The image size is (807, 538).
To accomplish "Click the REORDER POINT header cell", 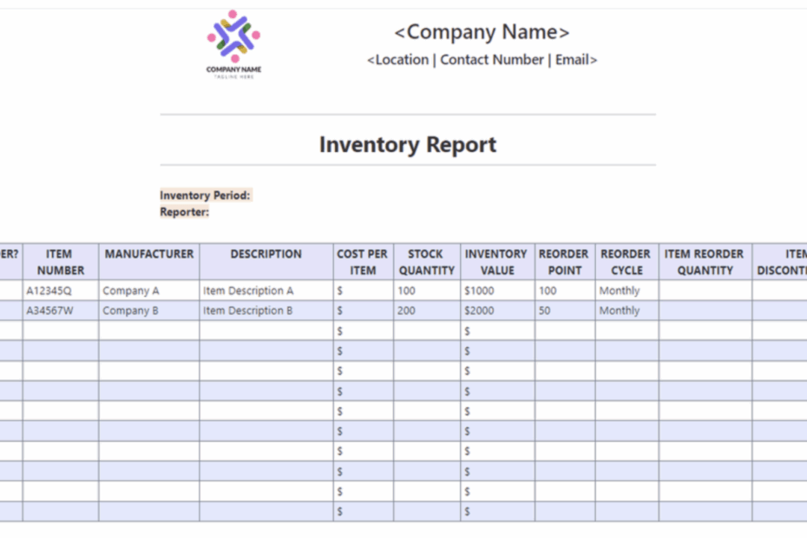I will [x=564, y=262].
